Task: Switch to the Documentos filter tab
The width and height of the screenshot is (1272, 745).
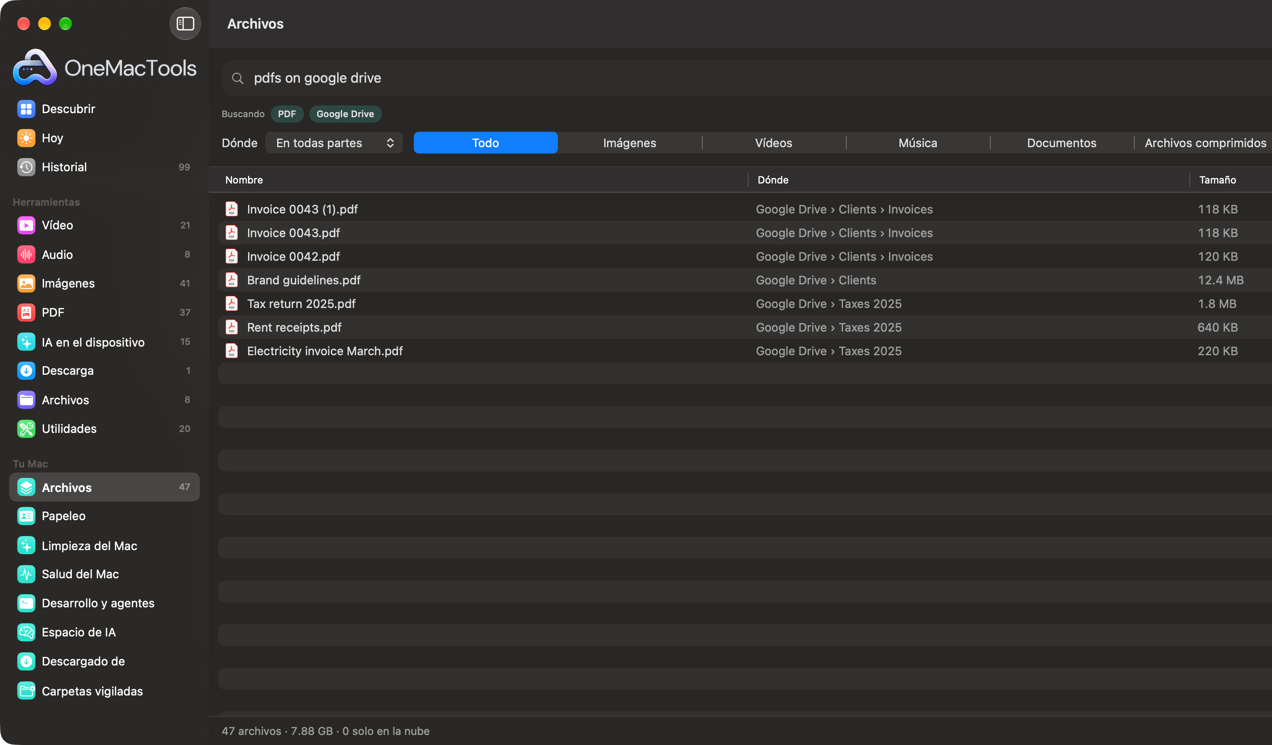Action: tap(1062, 143)
